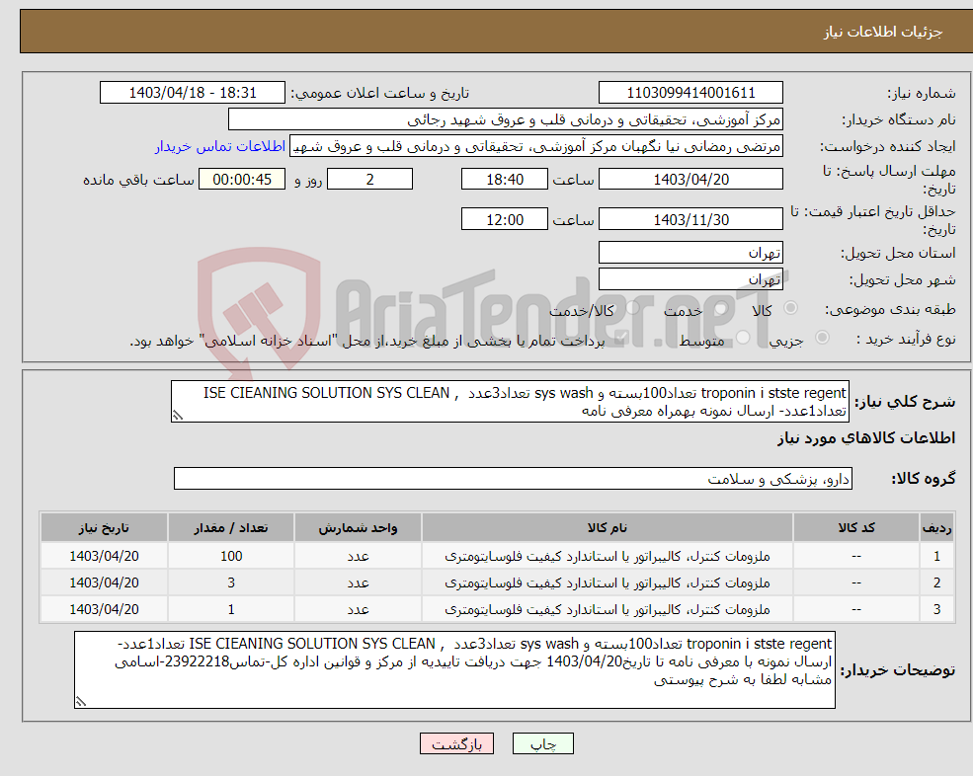Image resolution: width=973 pixels, height=776 pixels.
Task: Click the ردیف column header
Action: click(x=936, y=528)
